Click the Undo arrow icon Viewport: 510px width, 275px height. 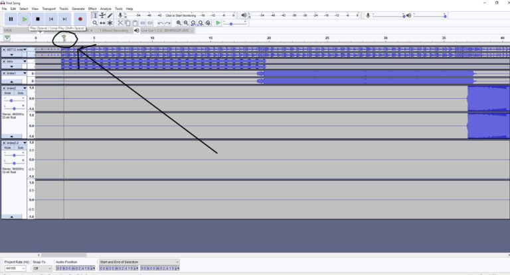coord(160,23)
